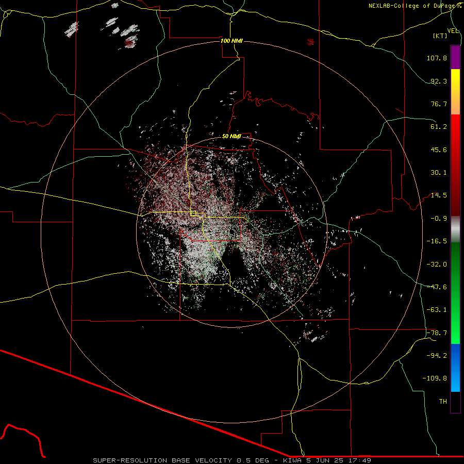Screen dimensions: 464x464
Task: Select the -63.1 velocity scale value
Action: (437, 310)
